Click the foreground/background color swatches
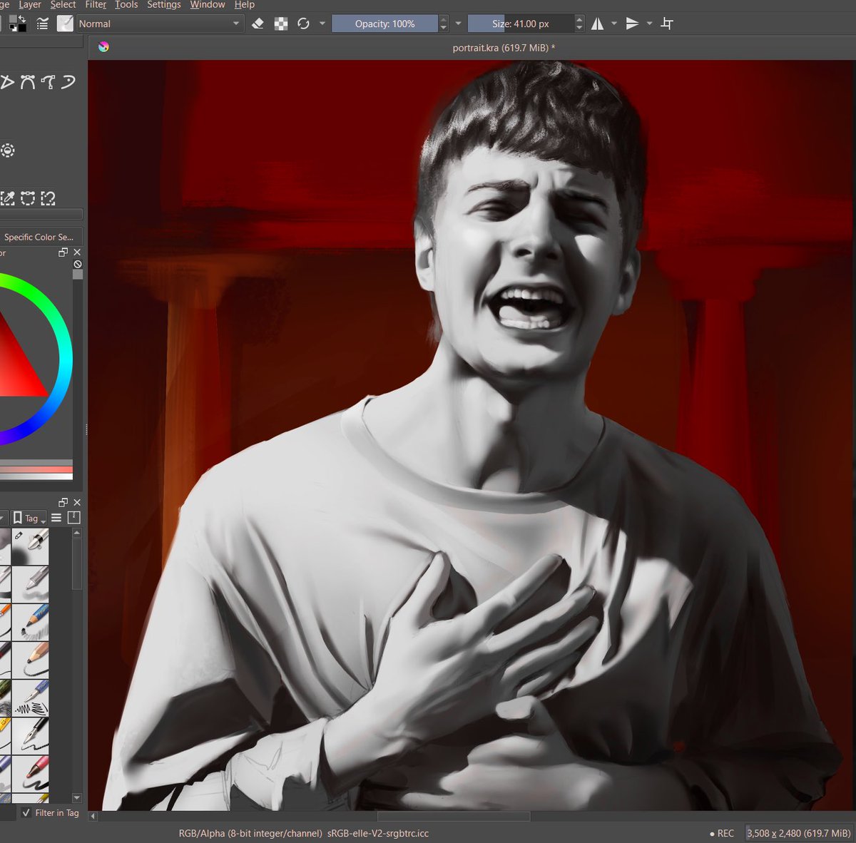 click(17, 24)
